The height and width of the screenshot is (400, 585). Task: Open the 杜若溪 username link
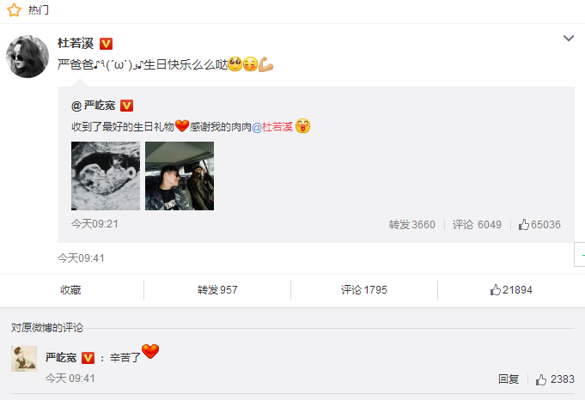[x=76, y=43]
